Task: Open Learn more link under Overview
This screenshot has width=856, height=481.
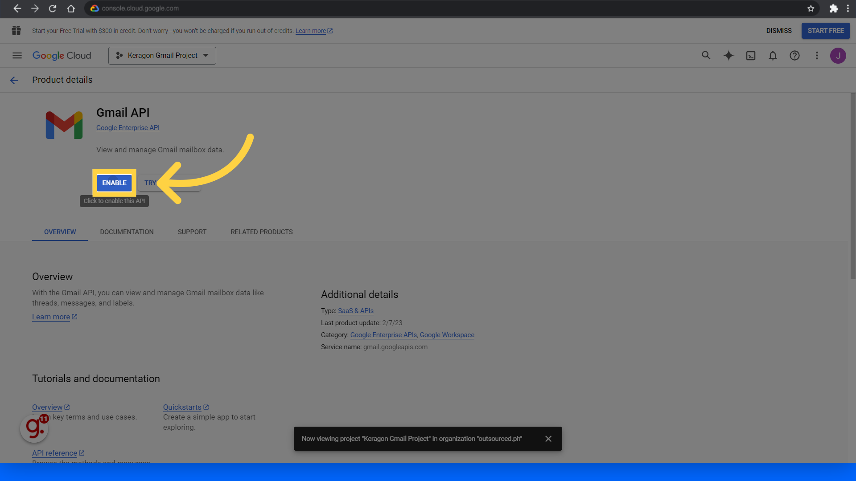Action: point(54,317)
